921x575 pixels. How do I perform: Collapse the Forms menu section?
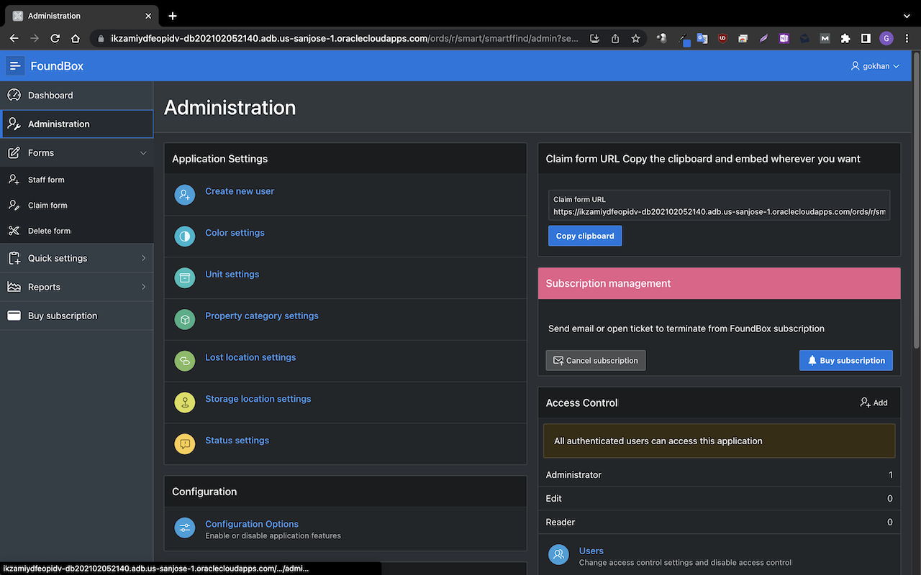(x=143, y=153)
